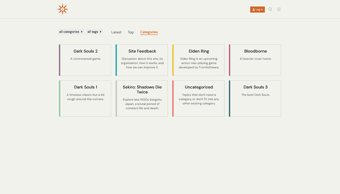Click the teal color bar on Site Feedback
340x194 pixels.
pyautogui.click(x=116, y=60)
